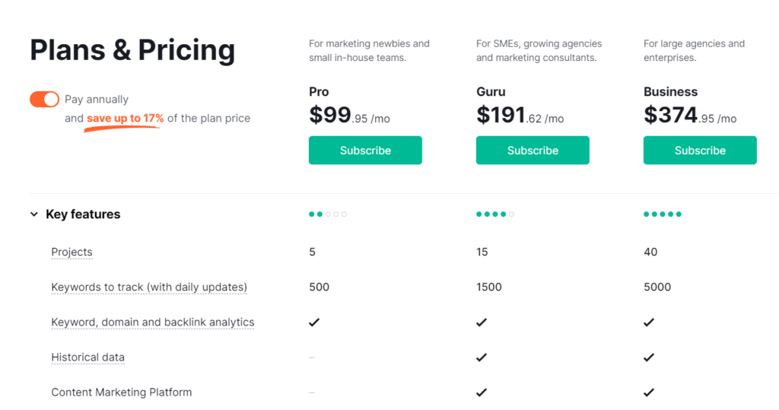Image resolution: width=779 pixels, height=410 pixels.
Task: Click Pro plan feature level dots
Action: (x=328, y=215)
